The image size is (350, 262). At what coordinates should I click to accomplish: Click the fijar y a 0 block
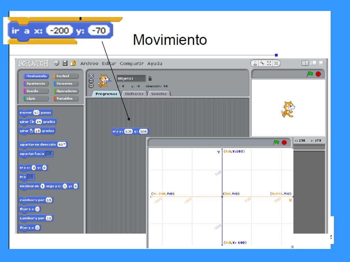tap(30, 228)
